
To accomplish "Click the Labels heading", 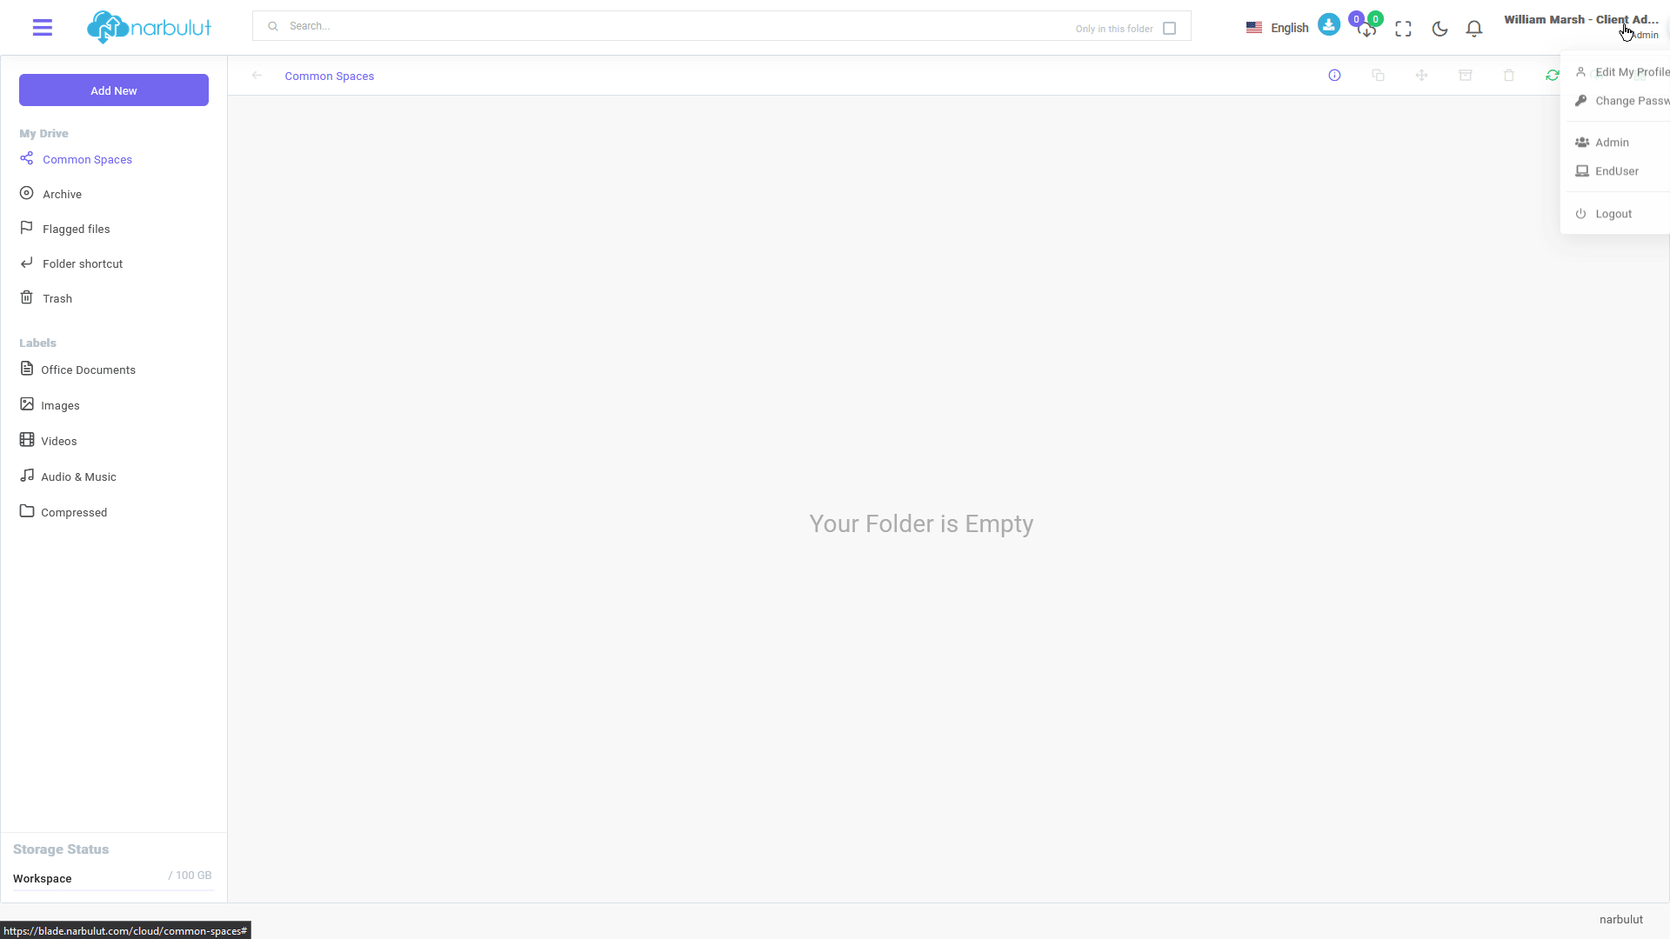I will (x=37, y=343).
